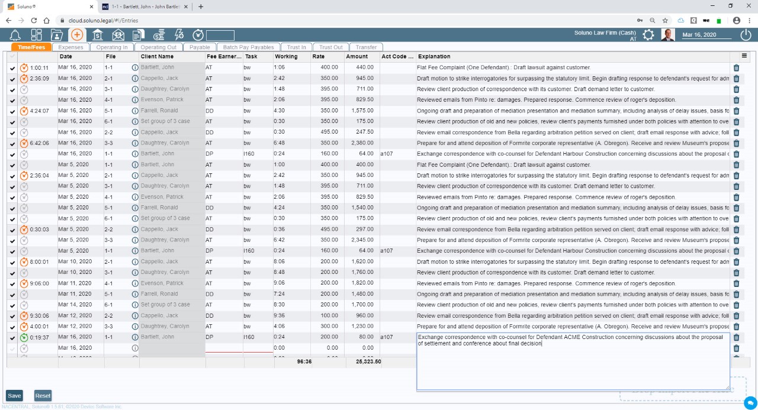The width and height of the screenshot is (758, 410).
Task: Open the notifications bell icon
Action: coord(15,34)
